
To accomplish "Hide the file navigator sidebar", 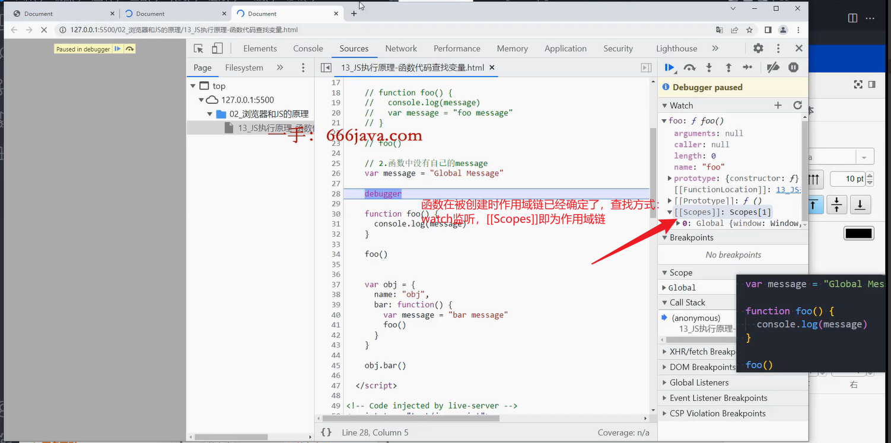I will tap(326, 68).
